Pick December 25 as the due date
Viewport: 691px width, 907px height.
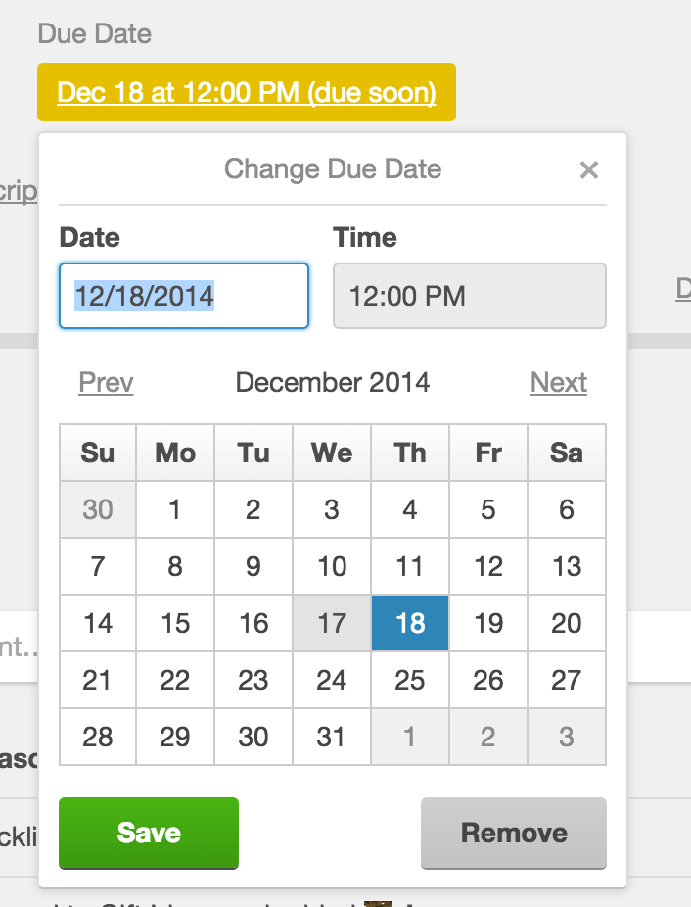tap(409, 680)
